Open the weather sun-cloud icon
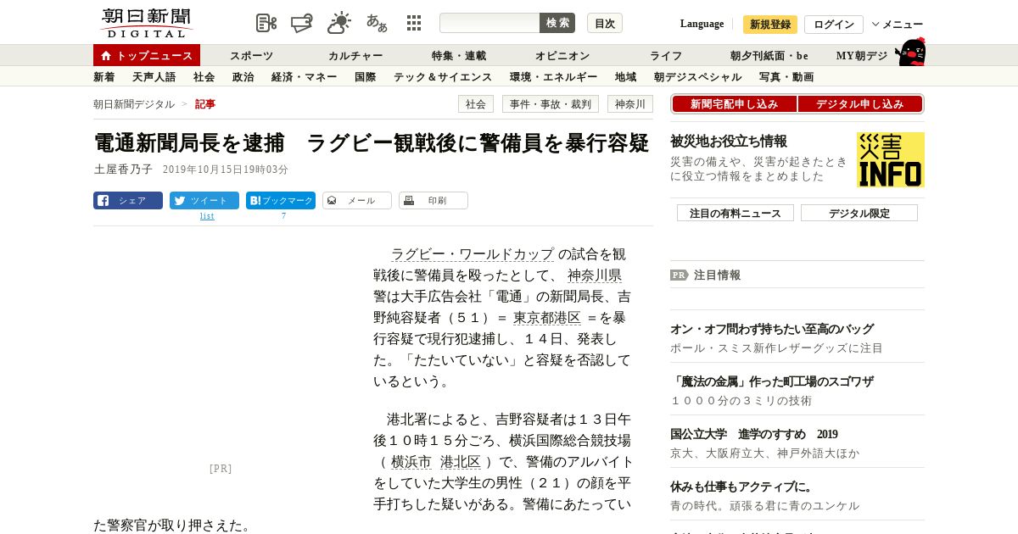 (x=339, y=23)
